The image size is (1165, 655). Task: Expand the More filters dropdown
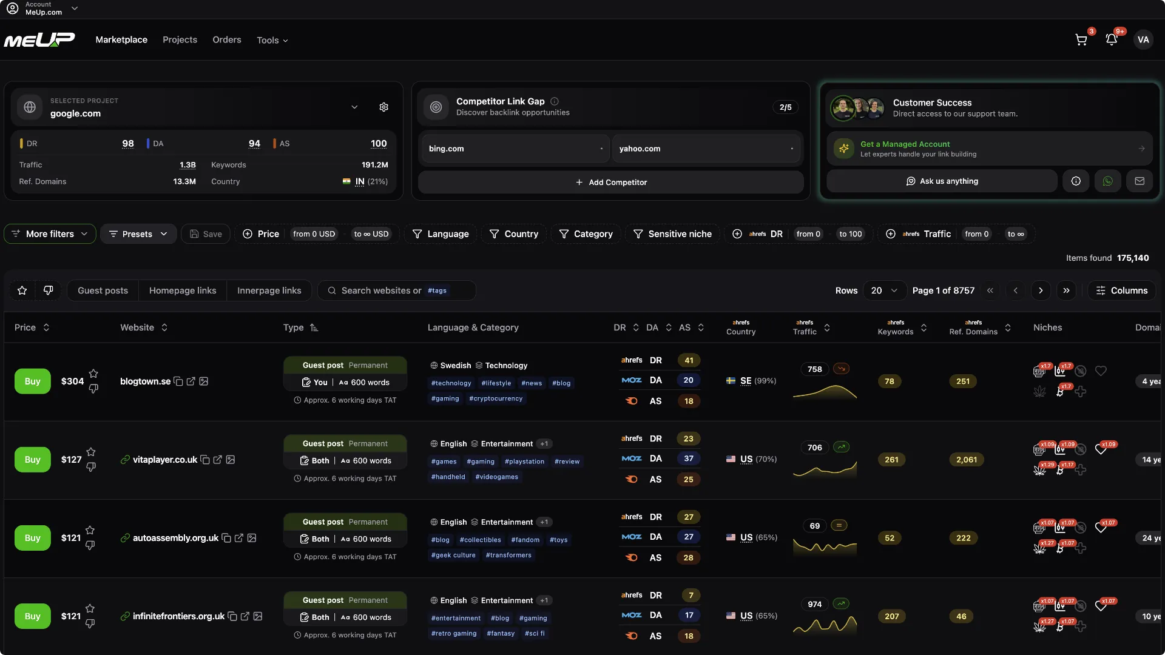tap(50, 234)
